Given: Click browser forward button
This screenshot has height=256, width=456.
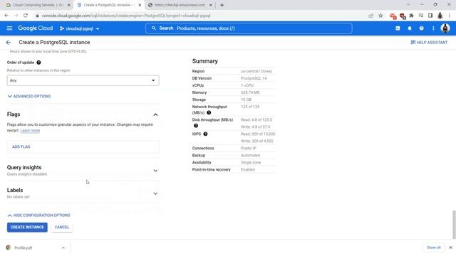Looking at the screenshot, I should point(16,16).
